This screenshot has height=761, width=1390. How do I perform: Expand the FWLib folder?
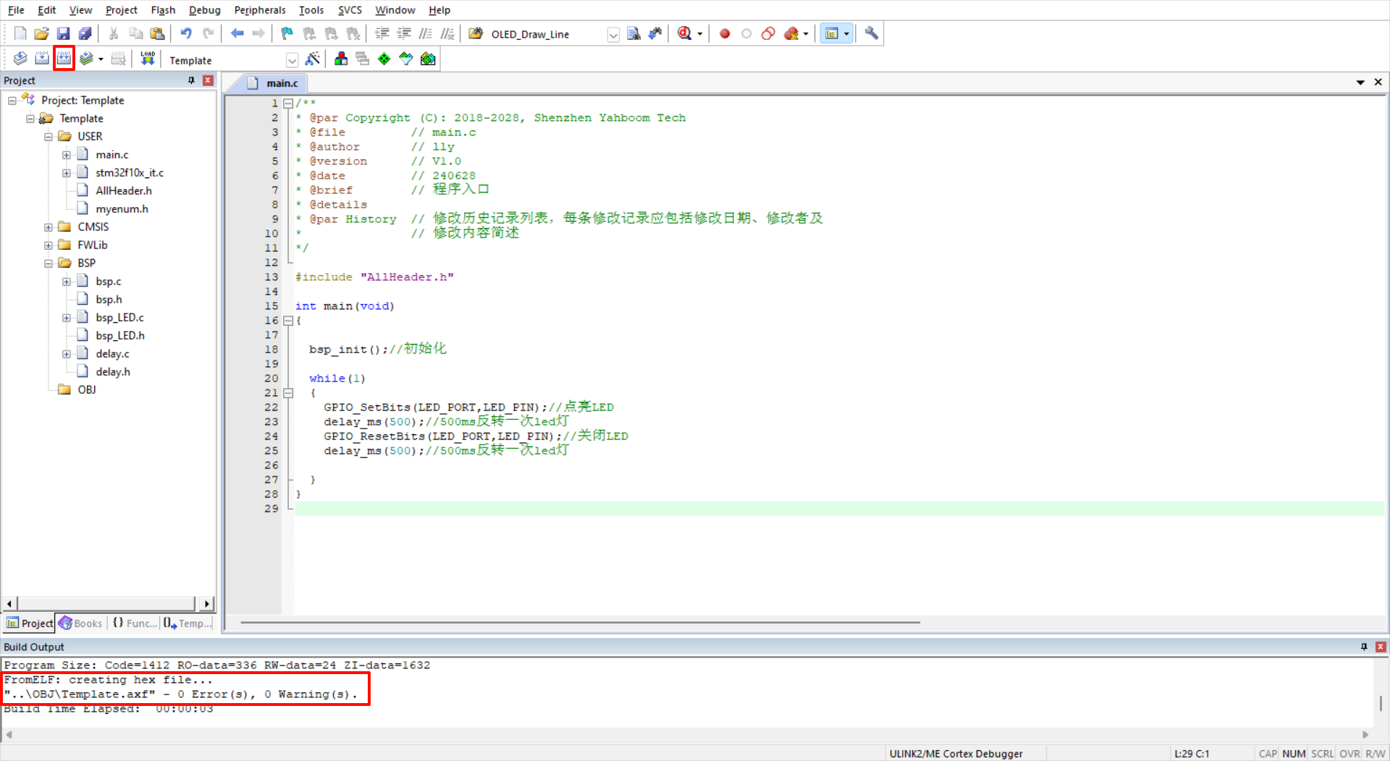click(49, 245)
